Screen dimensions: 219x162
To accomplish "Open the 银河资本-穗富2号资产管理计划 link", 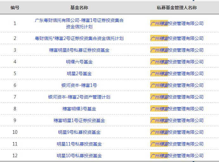I will 79,97.
